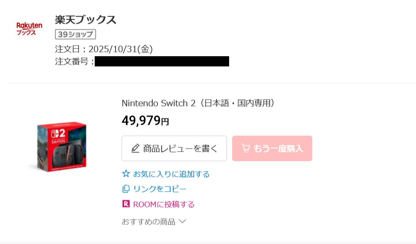Click the 49,979円 price text
416x244 pixels.
[x=145, y=121]
